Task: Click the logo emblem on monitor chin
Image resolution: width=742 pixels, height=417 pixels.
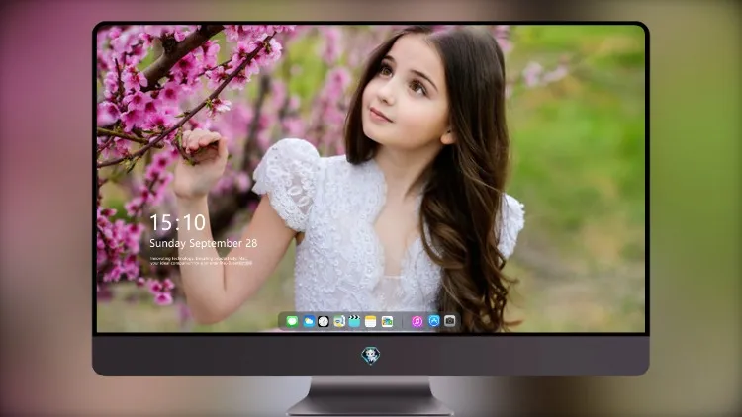Action: (371, 356)
